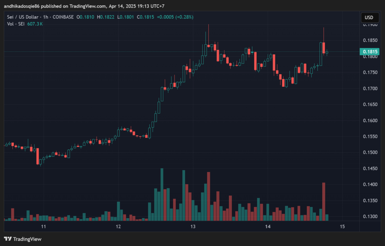Image resolution: width=385 pixels, height=246 pixels.
Task: Click the high value H0.1822
Action: tap(106, 17)
